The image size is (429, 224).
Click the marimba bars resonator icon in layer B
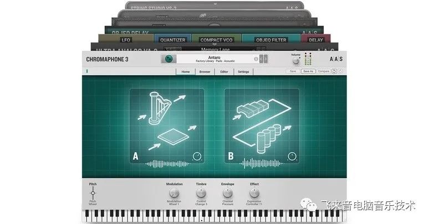tap(253, 108)
